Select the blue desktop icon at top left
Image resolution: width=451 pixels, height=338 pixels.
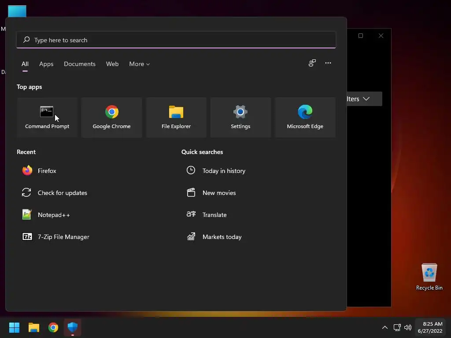click(17, 11)
